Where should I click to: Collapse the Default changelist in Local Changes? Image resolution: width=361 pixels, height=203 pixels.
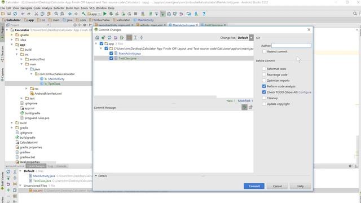click(20, 171)
